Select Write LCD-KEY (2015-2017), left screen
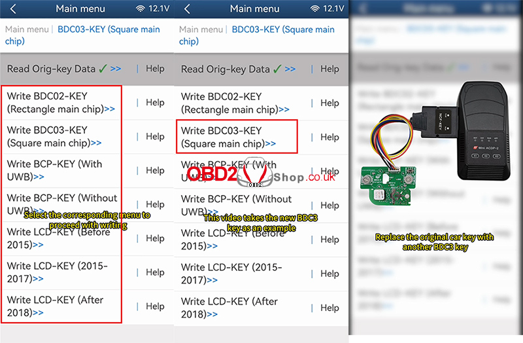 pos(58,272)
